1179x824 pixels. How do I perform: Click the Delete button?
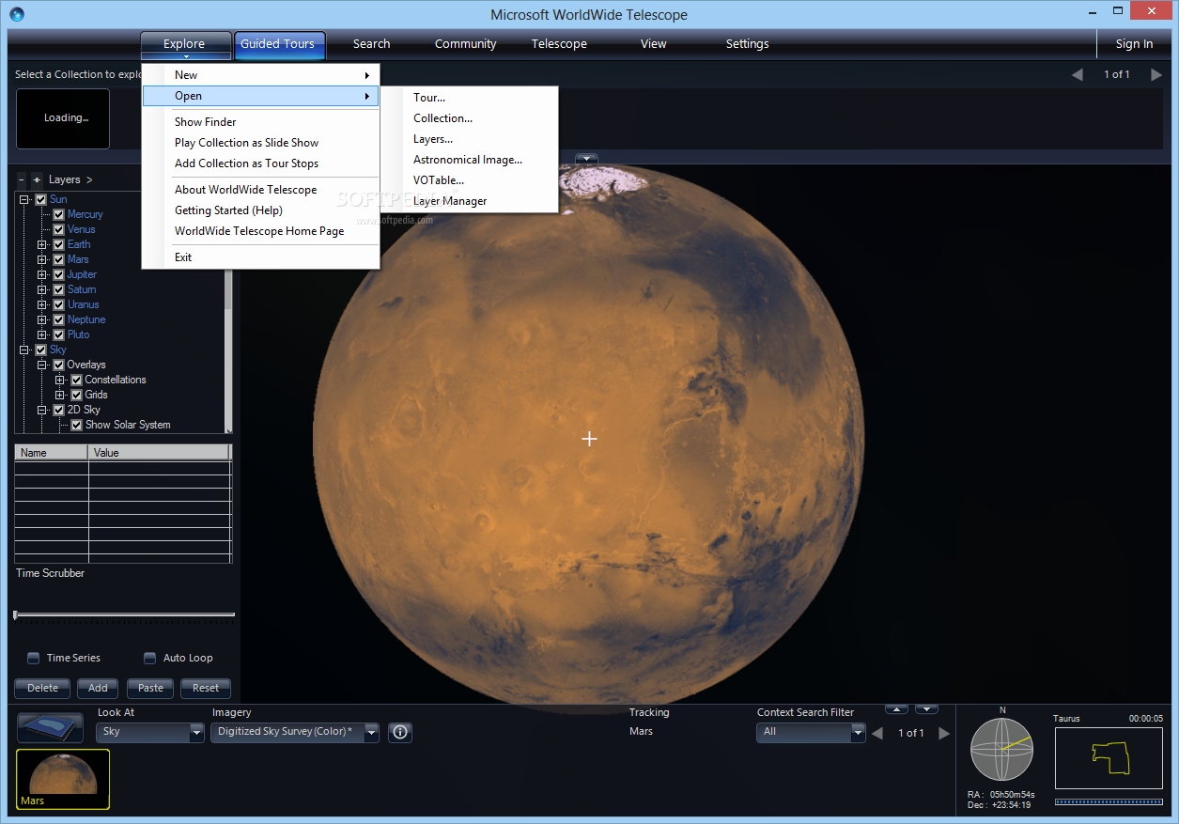tap(43, 688)
